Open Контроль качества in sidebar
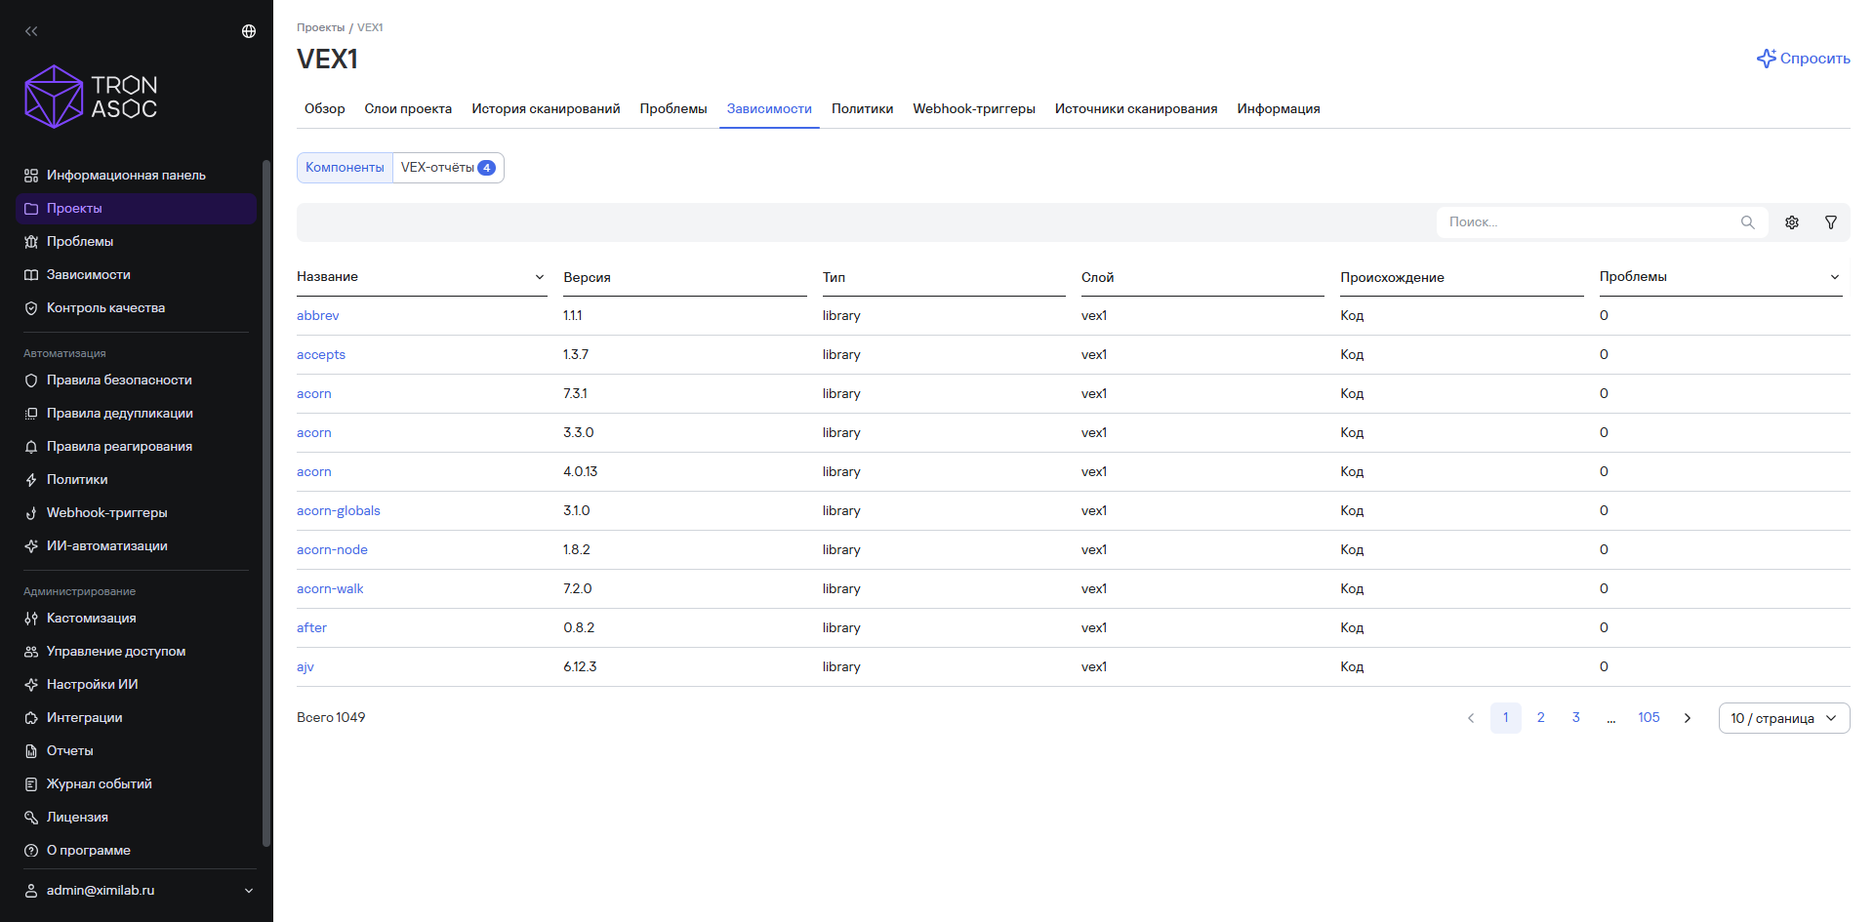The width and height of the screenshot is (1874, 922). (x=136, y=308)
